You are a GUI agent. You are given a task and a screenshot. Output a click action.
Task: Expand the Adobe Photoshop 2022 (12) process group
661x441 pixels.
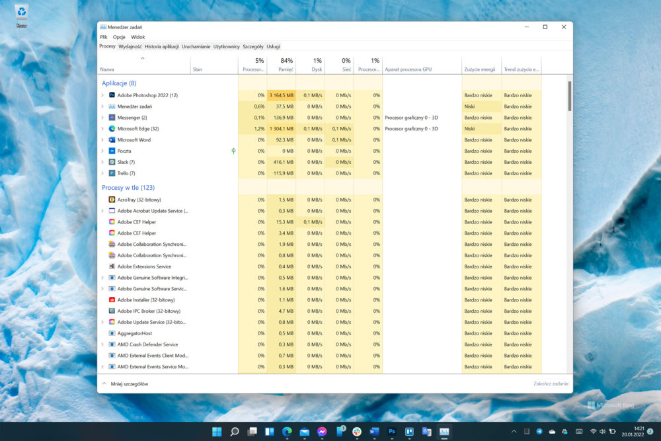pyautogui.click(x=102, y=95)
